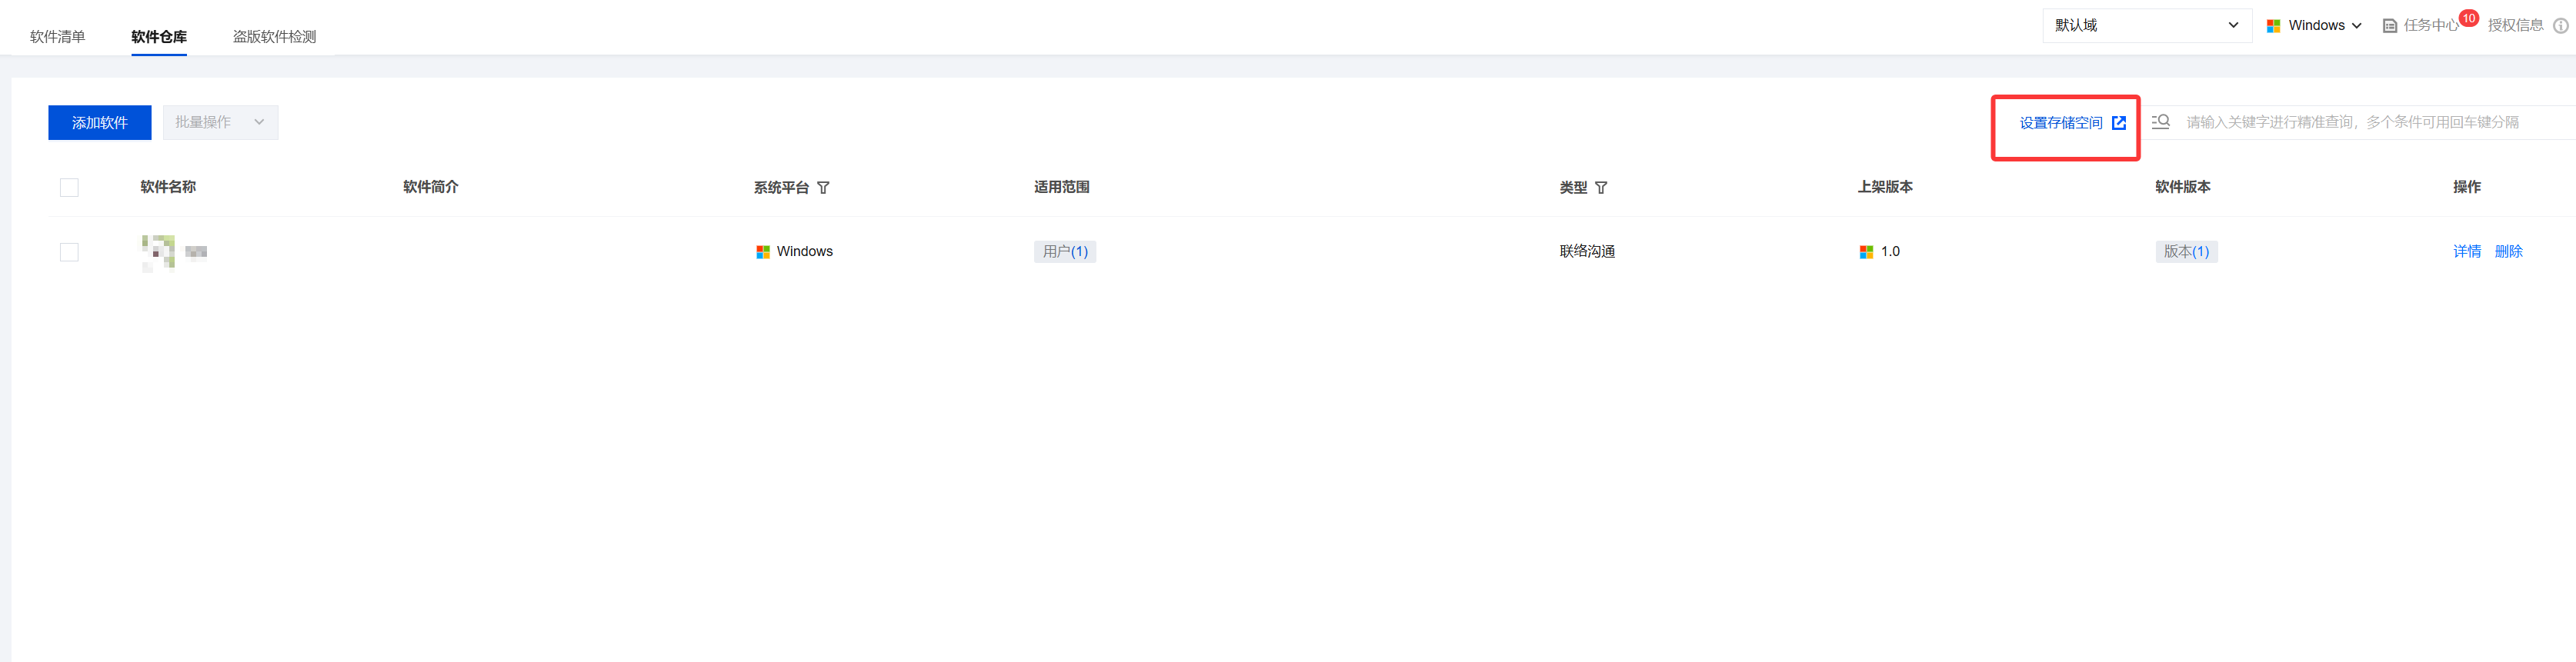Click the 版本(1) version tag

coord(2186,252)
